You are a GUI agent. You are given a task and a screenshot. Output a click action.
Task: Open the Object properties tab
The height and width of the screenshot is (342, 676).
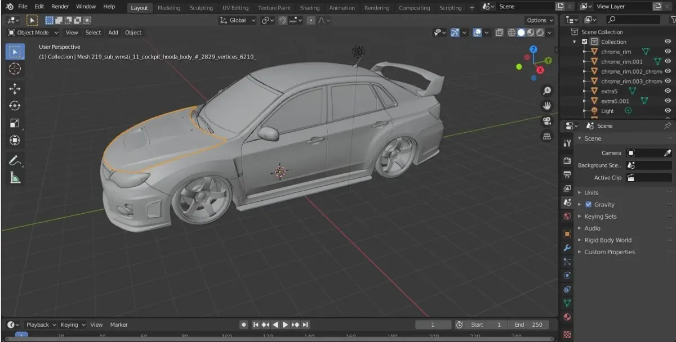tap(567, 233)
